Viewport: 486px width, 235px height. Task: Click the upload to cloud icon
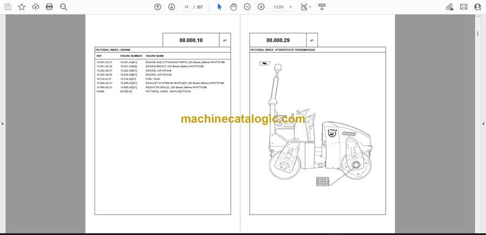[36, 7]
